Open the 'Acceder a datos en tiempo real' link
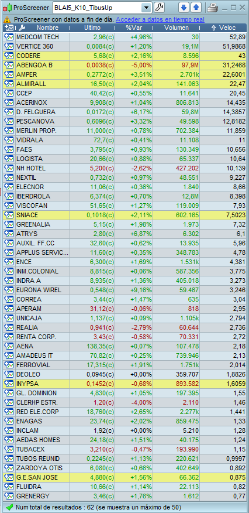The width and height of the screenshot is (249, 513). pos(160,20)
